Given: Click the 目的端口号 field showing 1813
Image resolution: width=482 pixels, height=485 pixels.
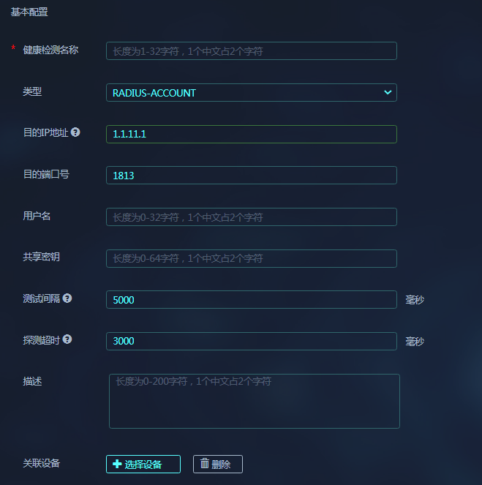Looking at the screenshot, I should (x=252, y=176).
